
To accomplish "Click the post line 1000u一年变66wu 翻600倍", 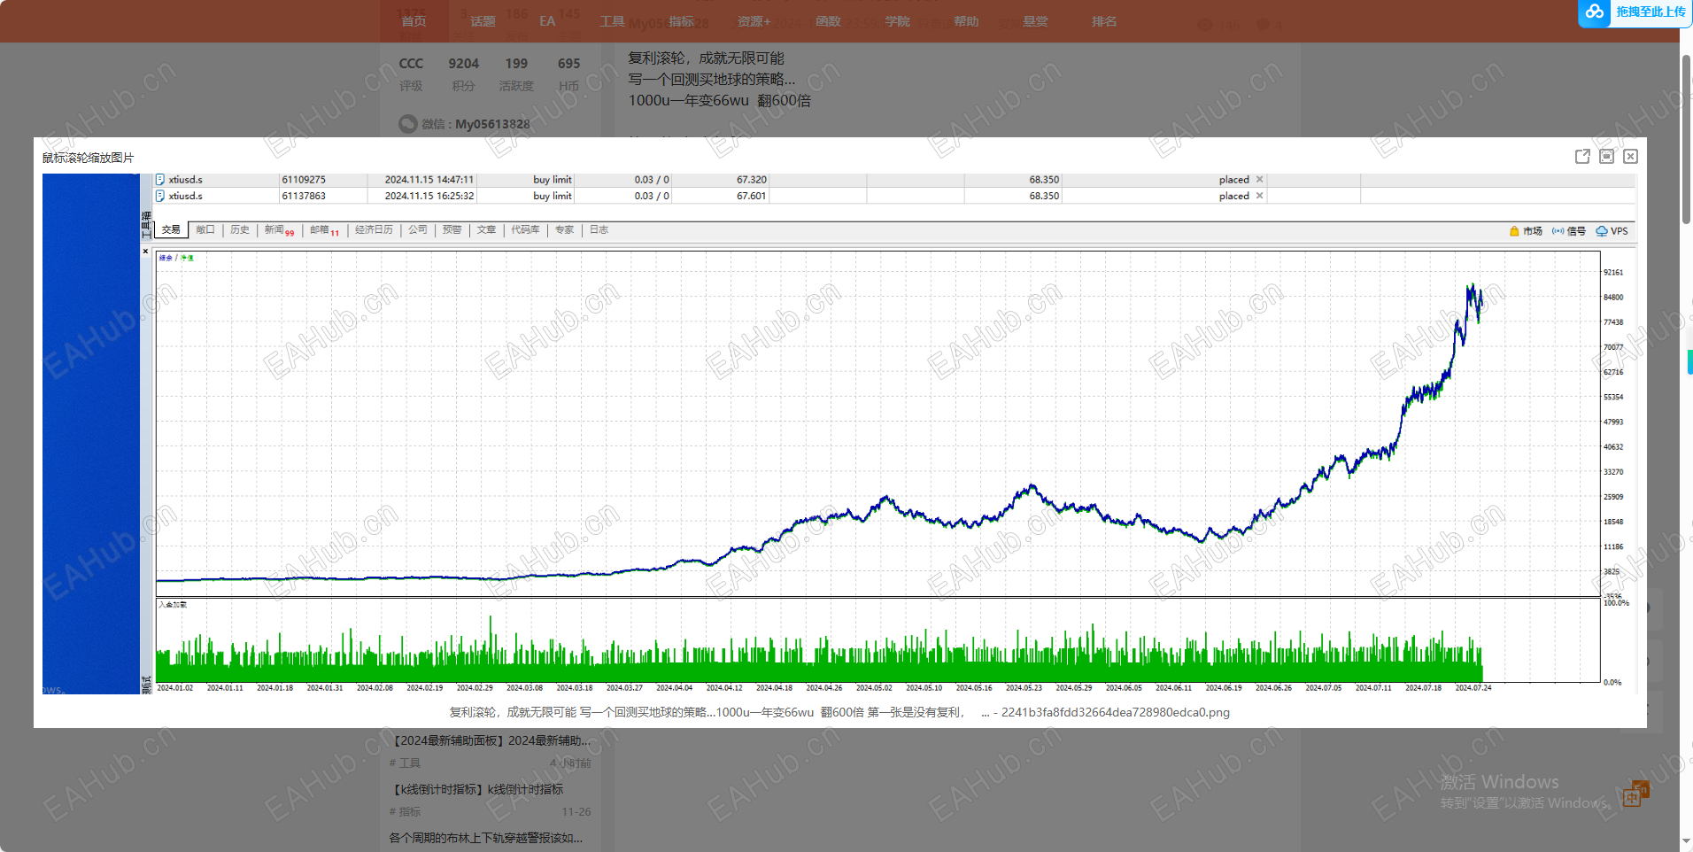I will (x=719, y=100).
